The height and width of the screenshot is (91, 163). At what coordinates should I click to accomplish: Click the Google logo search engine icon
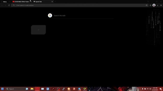pyautogui.click(x=50, y=15)
